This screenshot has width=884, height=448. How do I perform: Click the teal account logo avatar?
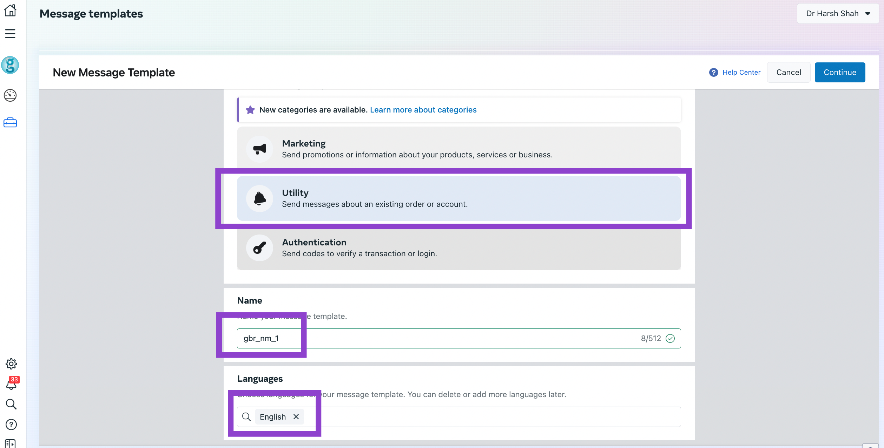10,65
